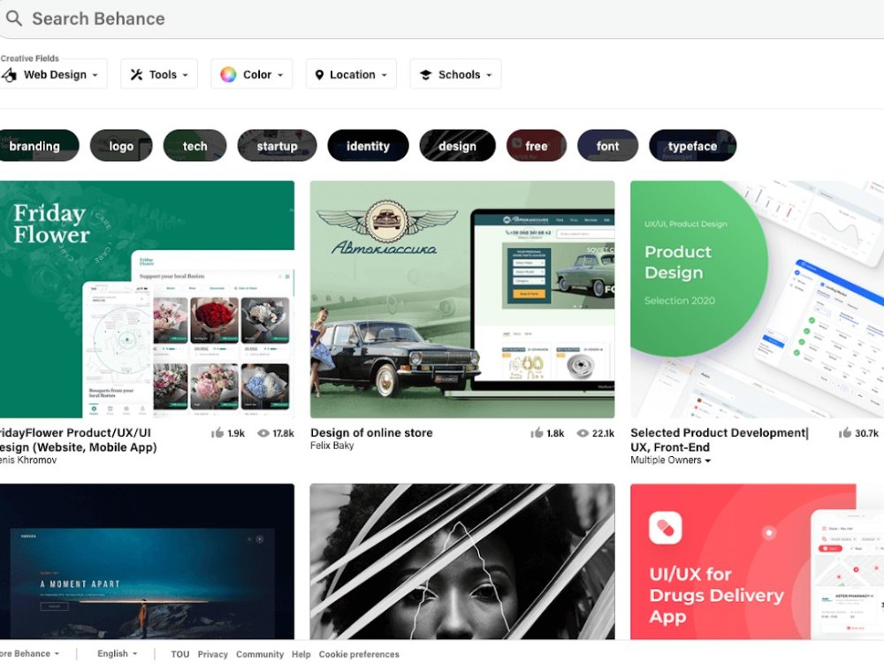Select the identity tag

[x=368, y=146]
